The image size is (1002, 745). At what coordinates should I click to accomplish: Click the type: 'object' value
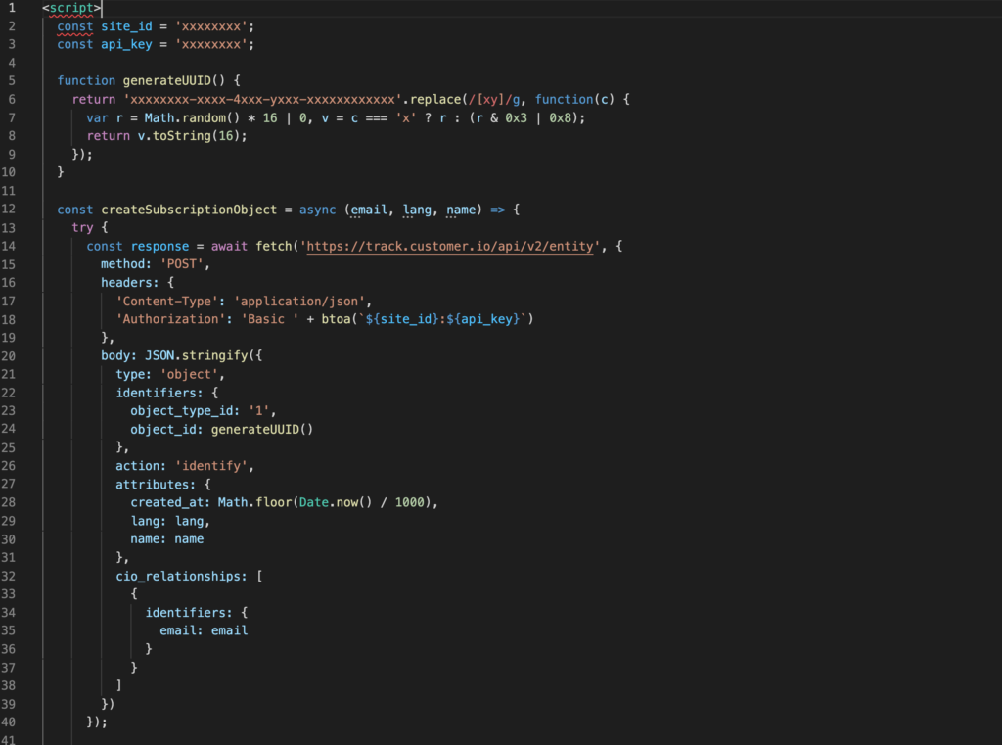click(x=189, y=375)
